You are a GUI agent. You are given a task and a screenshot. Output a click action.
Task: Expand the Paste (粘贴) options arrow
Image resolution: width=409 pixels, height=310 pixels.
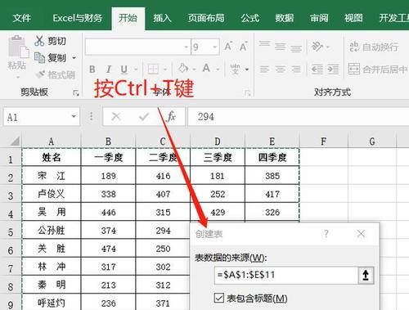(18, 77)
